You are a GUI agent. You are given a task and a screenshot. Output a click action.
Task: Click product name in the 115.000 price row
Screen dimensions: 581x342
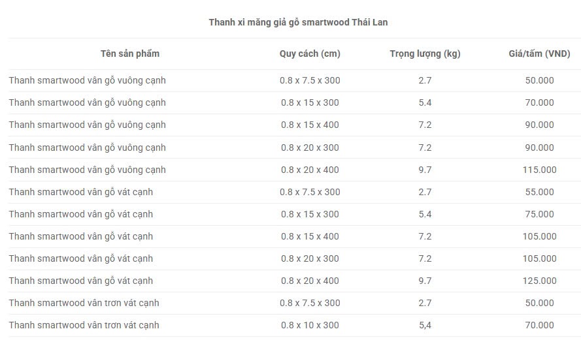(x=88, y=170)
